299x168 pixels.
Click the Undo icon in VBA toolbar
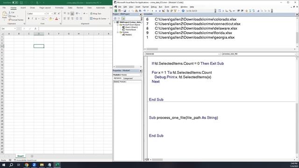(x=144, y=11)
